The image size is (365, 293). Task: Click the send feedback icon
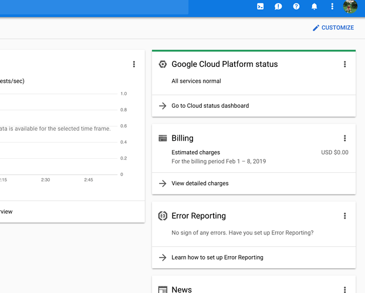278,6
